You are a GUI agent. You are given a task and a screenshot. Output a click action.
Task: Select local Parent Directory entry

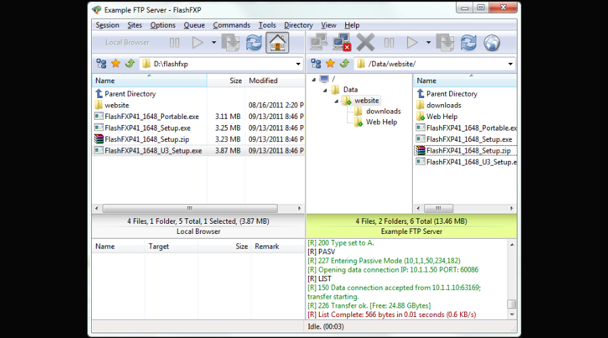pos(130,94)
